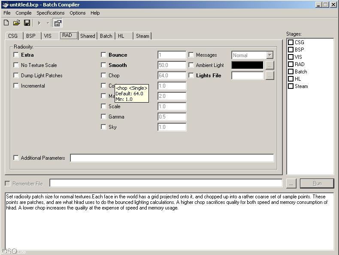The image size is (339, 255).
Task: Open the Messages Normal dropdown
Action: point(269,55)
